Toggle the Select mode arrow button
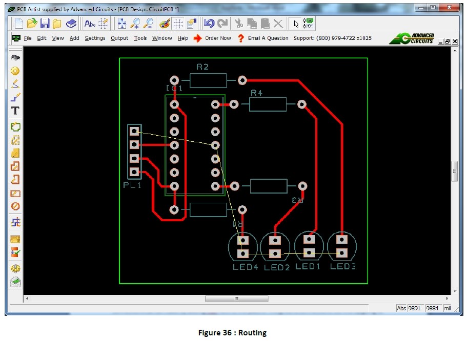The image size is (467, 341). [295, 23]
